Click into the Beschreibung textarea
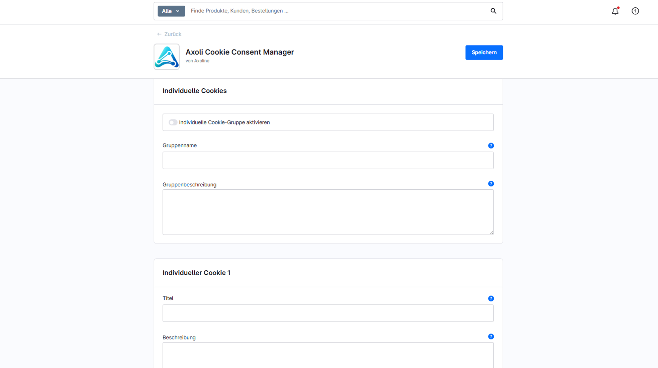Image resolution: width=658 pixels, height=368 pixels. (x=328, y=355)
